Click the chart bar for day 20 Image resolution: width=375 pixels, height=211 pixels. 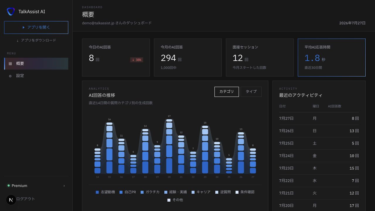(x=169, y=146)
